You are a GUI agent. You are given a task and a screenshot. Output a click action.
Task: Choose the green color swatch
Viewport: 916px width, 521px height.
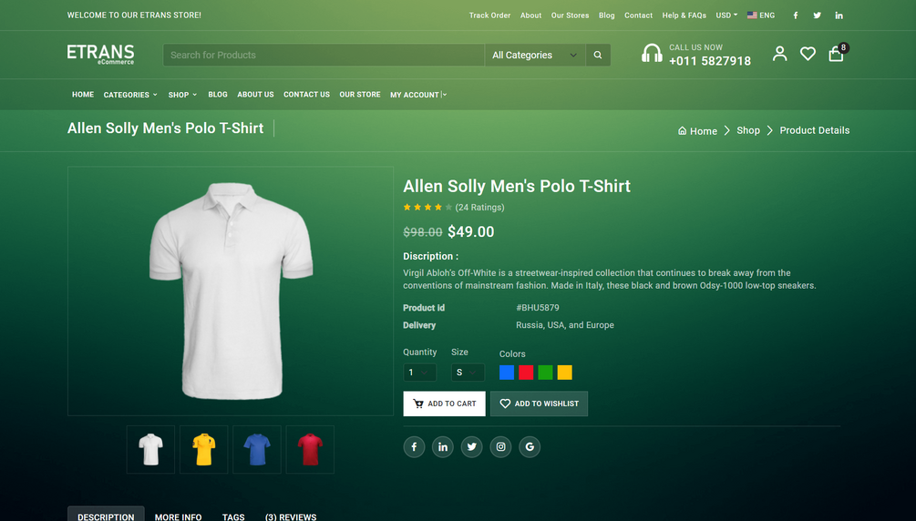click(x=545, y=373)
